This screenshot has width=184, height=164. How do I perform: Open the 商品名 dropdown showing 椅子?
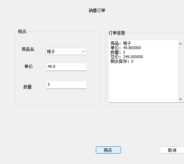point(66,52)
